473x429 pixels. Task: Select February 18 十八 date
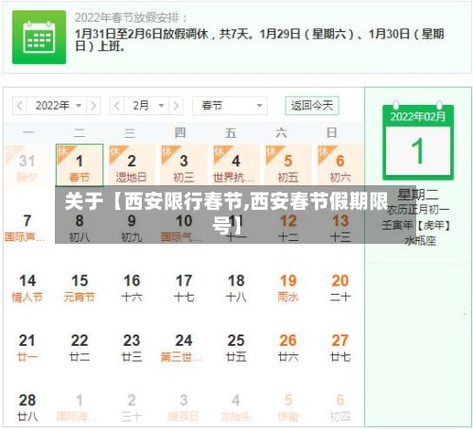tap(236, 287)
